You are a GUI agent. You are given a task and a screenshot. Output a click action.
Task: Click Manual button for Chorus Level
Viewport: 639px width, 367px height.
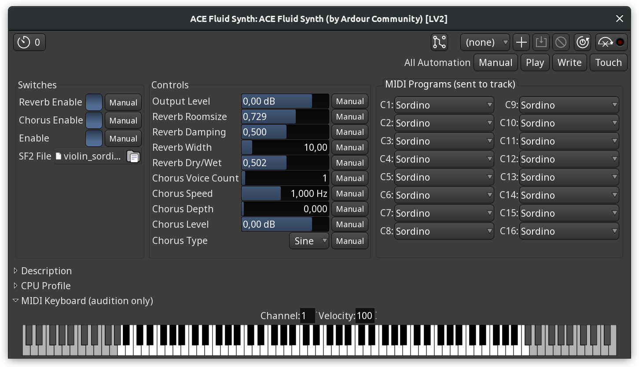tap(350, 225)
